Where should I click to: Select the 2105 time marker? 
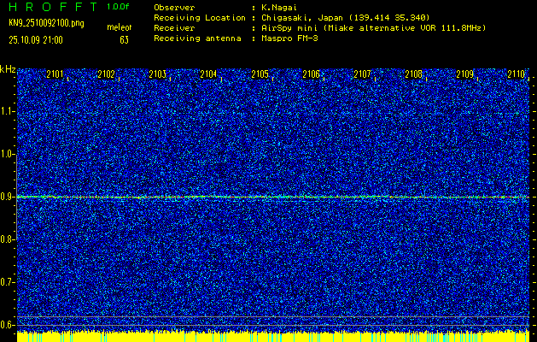coord(260,75)
